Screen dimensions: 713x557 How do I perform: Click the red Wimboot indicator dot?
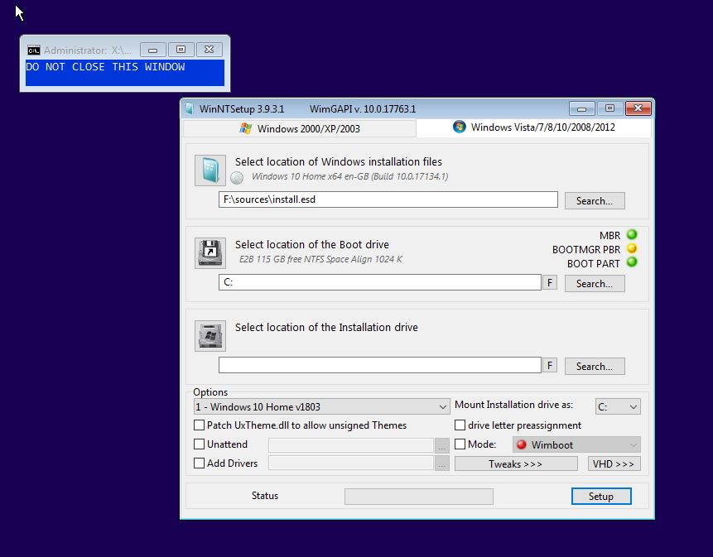pos(521,444)
